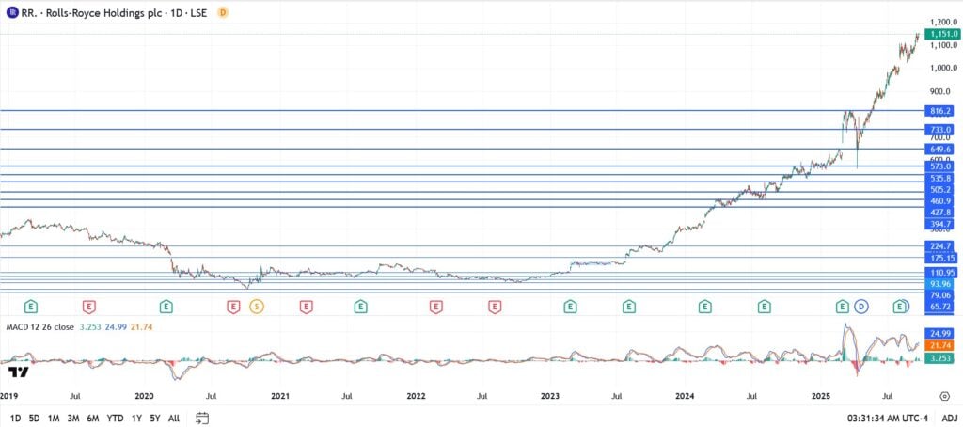
Task: Open green earnings marker from mid 2023
Action: pyautogui.click(x=629, y=306)
